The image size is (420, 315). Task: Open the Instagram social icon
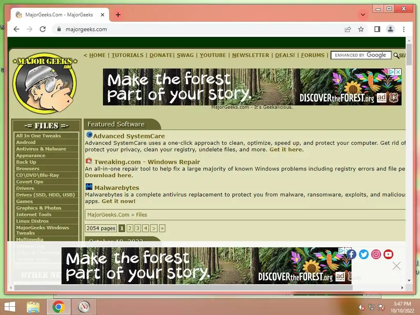376,254
